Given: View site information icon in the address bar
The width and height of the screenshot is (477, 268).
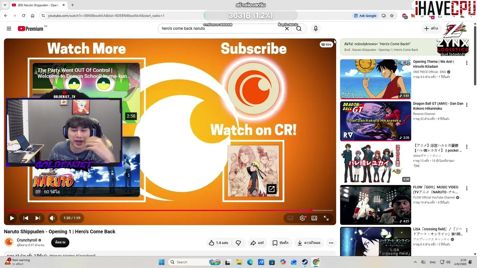Looking at the screenshot, I should [43, 16].
